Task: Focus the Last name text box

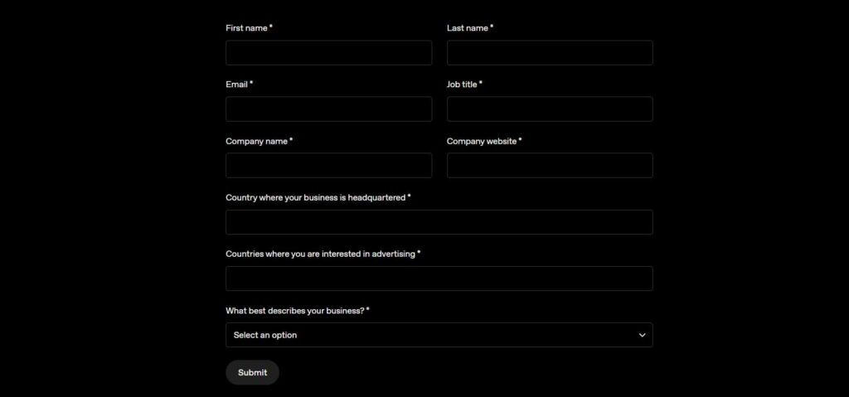Action: [550, 53]
